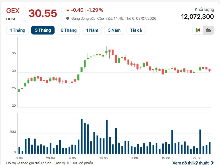The image size is (220, 165).
Task: Select the 1 Tháng time range
Action: (x=18, y=30)
